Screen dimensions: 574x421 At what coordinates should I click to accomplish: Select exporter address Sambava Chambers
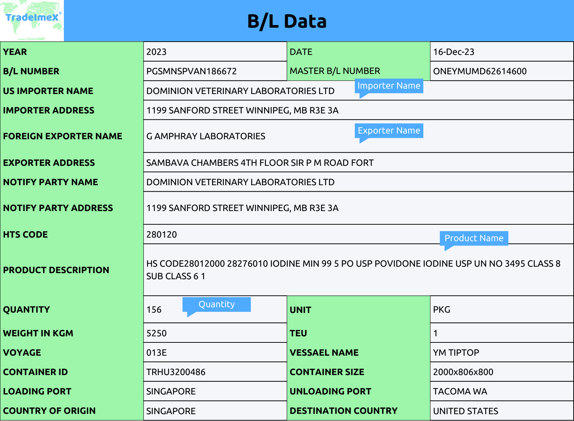coord(260,163)
